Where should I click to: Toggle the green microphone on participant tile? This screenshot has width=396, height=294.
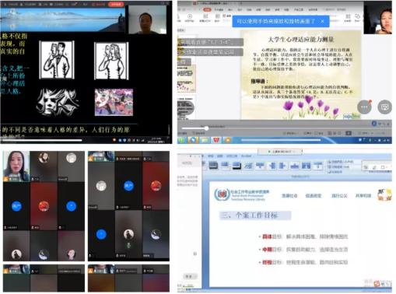point(128,245)
